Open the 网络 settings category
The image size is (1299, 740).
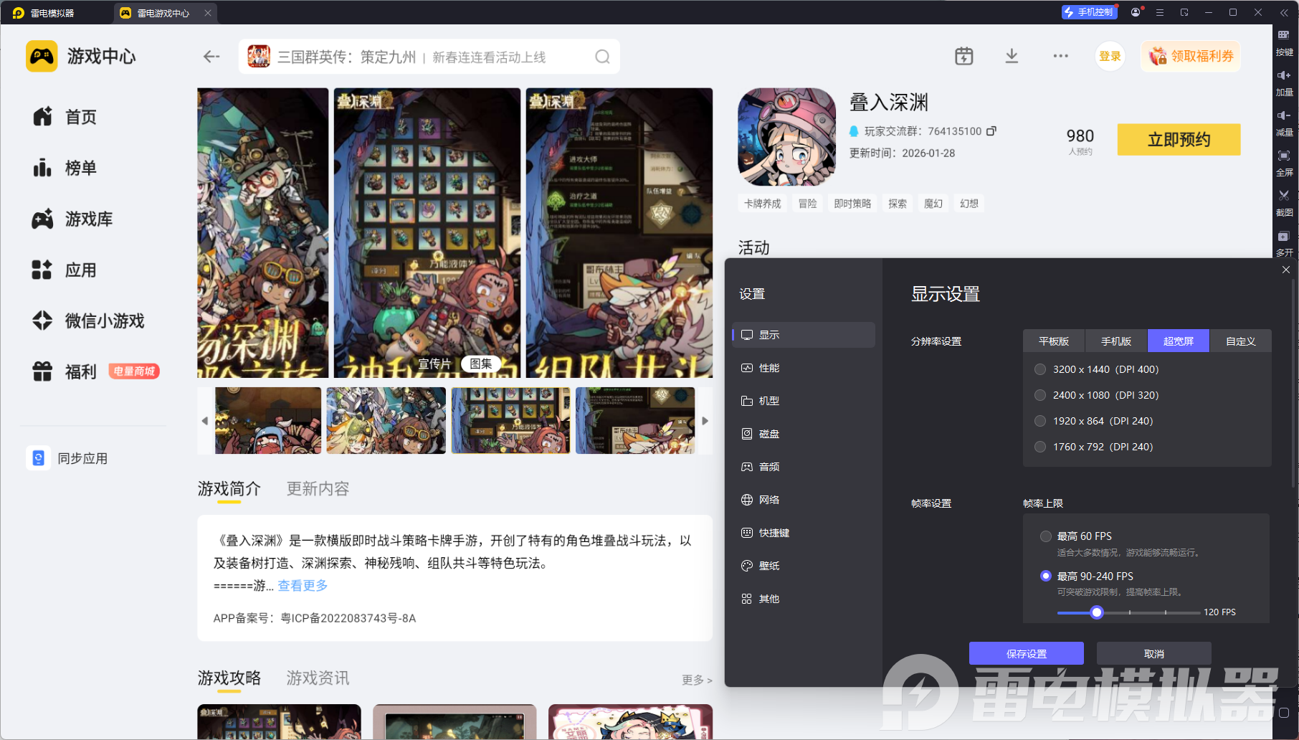pos(804,500)
